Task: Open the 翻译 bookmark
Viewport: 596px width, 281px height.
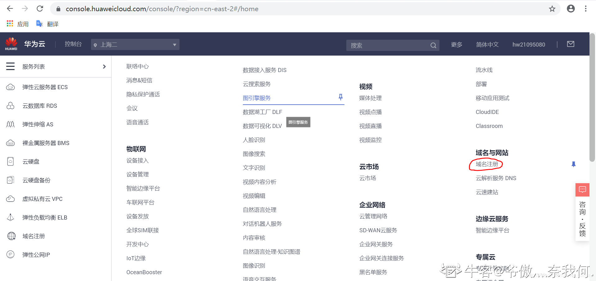Action: point(47,24)
